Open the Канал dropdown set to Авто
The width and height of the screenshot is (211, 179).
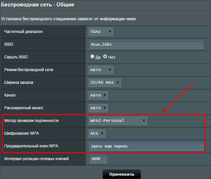point(98,95)
